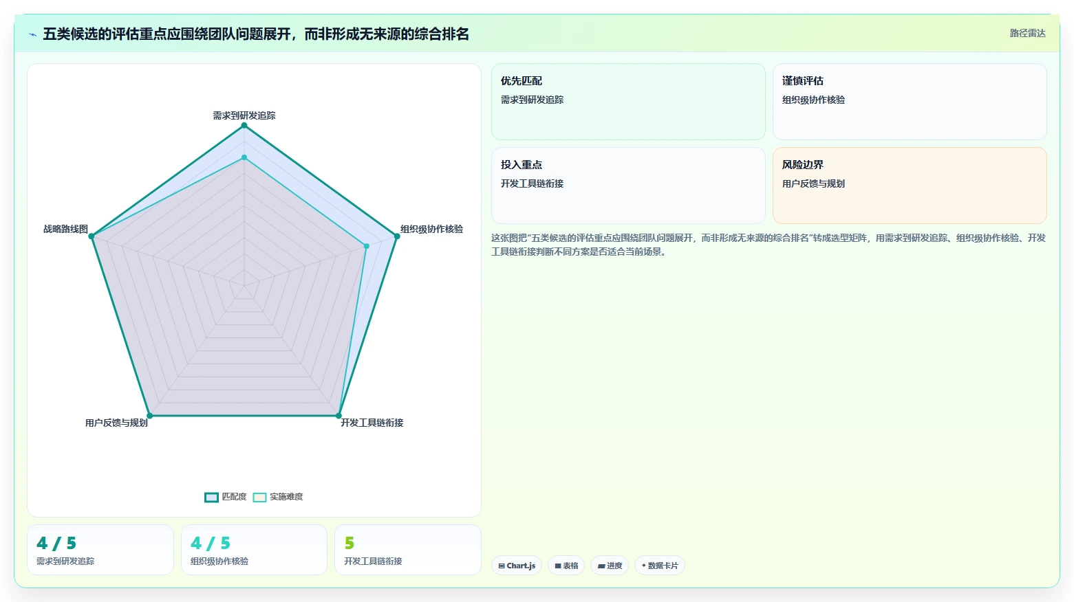
Task: Click the data point at 战略路线图 vertex
Action: click(x=91, y=236)
